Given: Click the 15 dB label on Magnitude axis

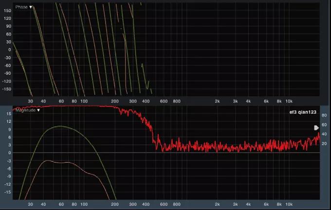Looking at the screenshot, I should [x=8, y=113].
